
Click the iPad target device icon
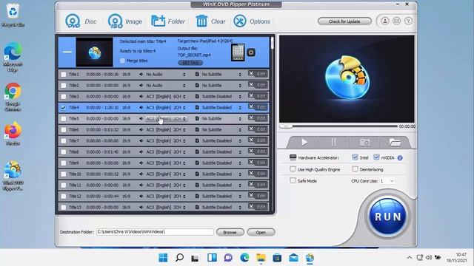click(x=238, y=52)
